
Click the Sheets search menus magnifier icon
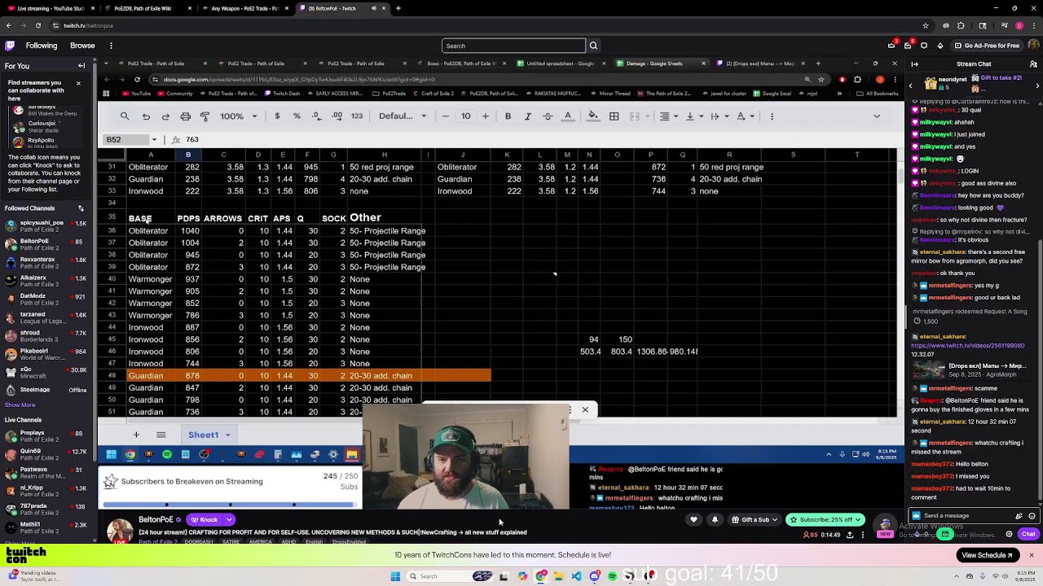tap(125, 116)
